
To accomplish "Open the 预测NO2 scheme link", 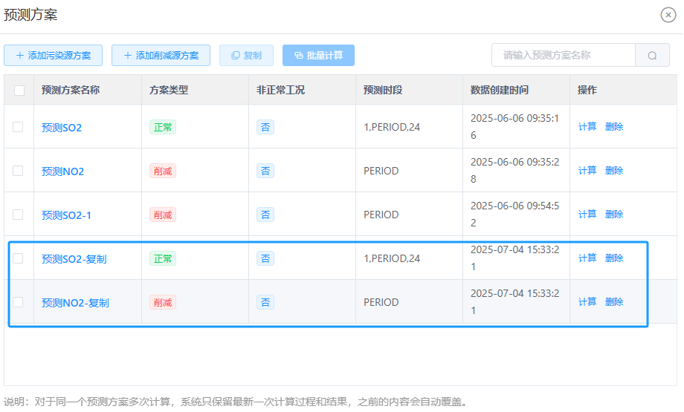I will tap(62, 171).
